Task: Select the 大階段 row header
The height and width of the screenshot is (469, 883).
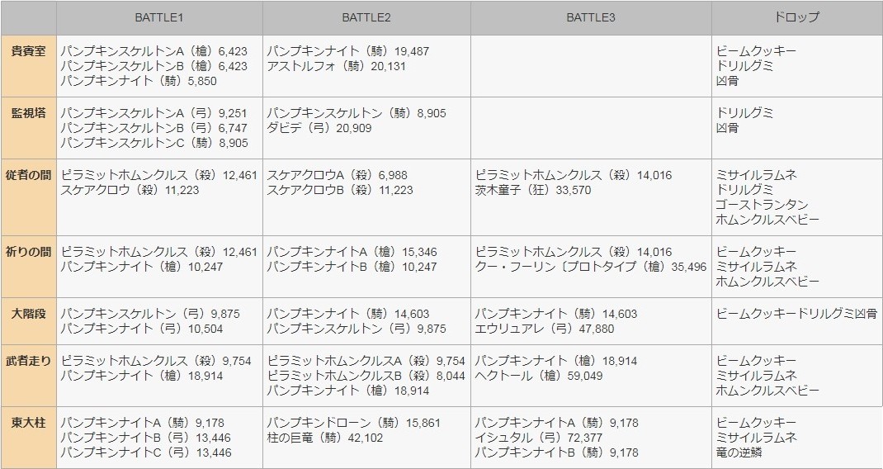Action: pos(29,314)
